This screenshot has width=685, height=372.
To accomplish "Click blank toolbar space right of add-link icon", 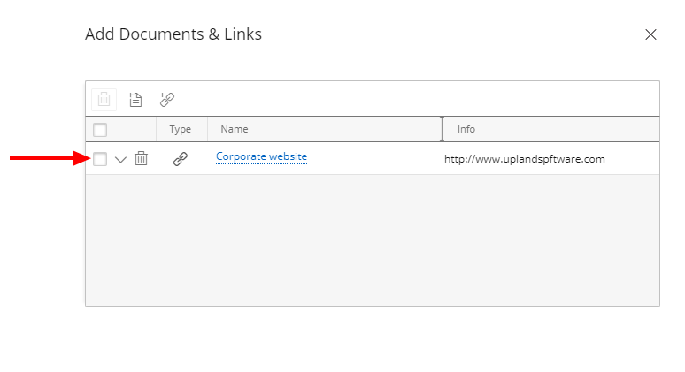I will click(x=417, y=99).
